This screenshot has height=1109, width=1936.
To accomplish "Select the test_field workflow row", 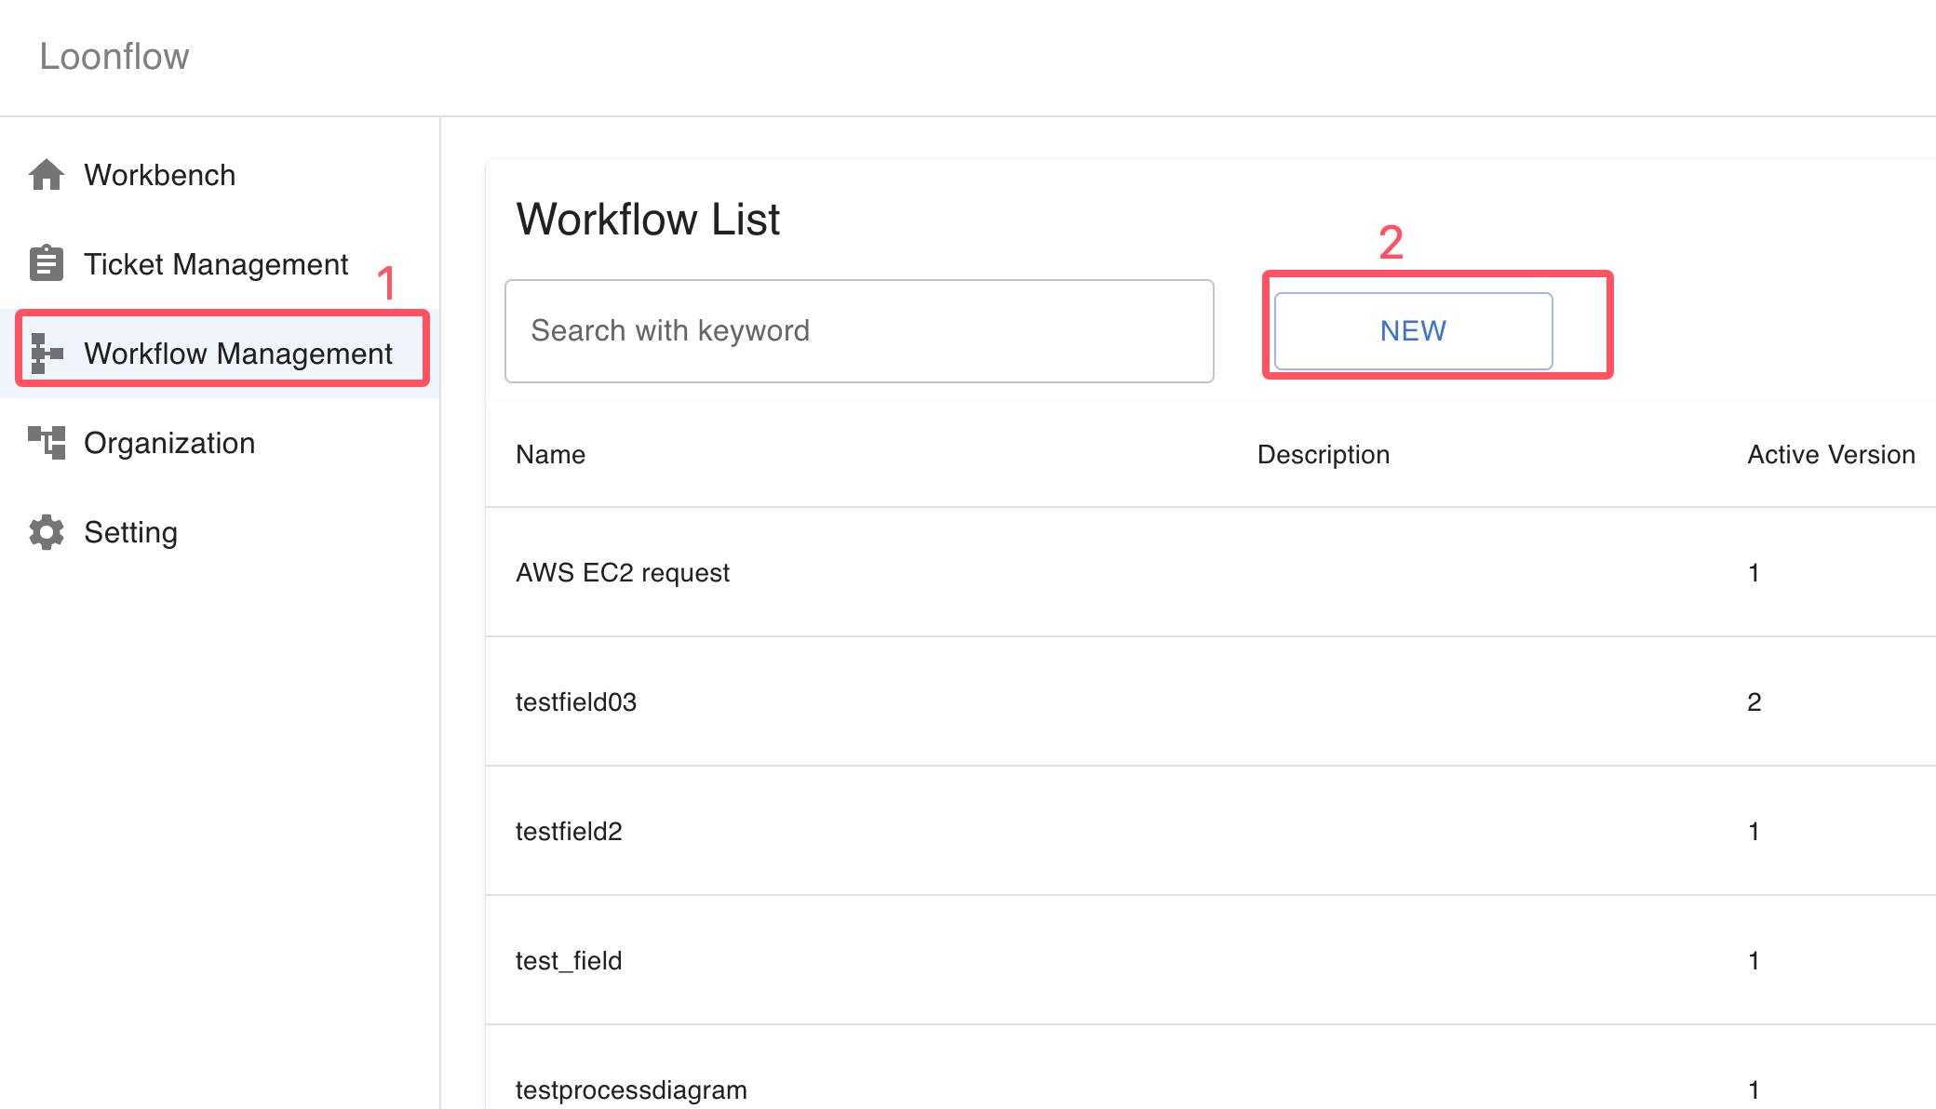I will 1210,960.
